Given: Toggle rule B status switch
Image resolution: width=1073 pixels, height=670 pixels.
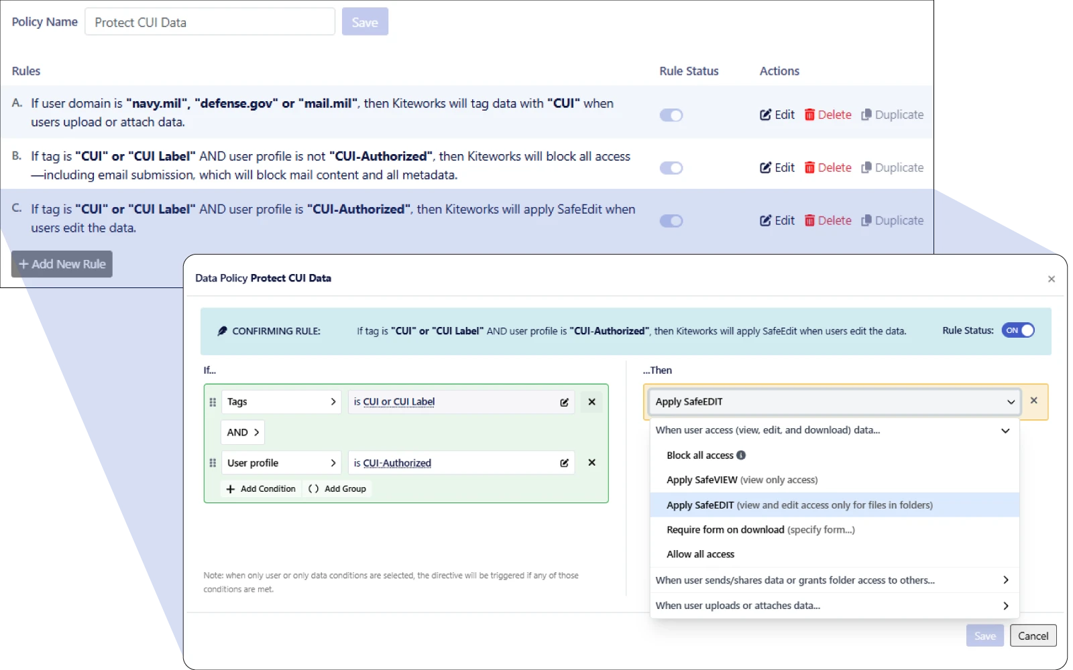Looking at the screenshot, I should pyautogui.click(x=671, y=168).
